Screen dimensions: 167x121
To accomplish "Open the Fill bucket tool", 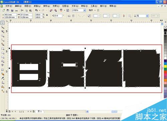I will click(2, 87).
